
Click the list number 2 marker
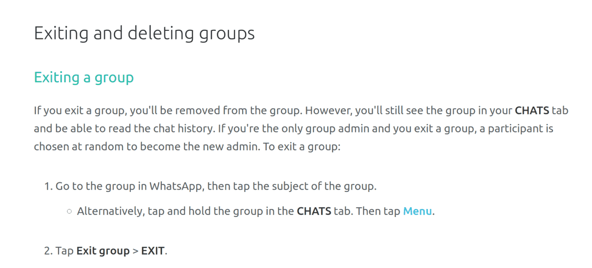48,251
